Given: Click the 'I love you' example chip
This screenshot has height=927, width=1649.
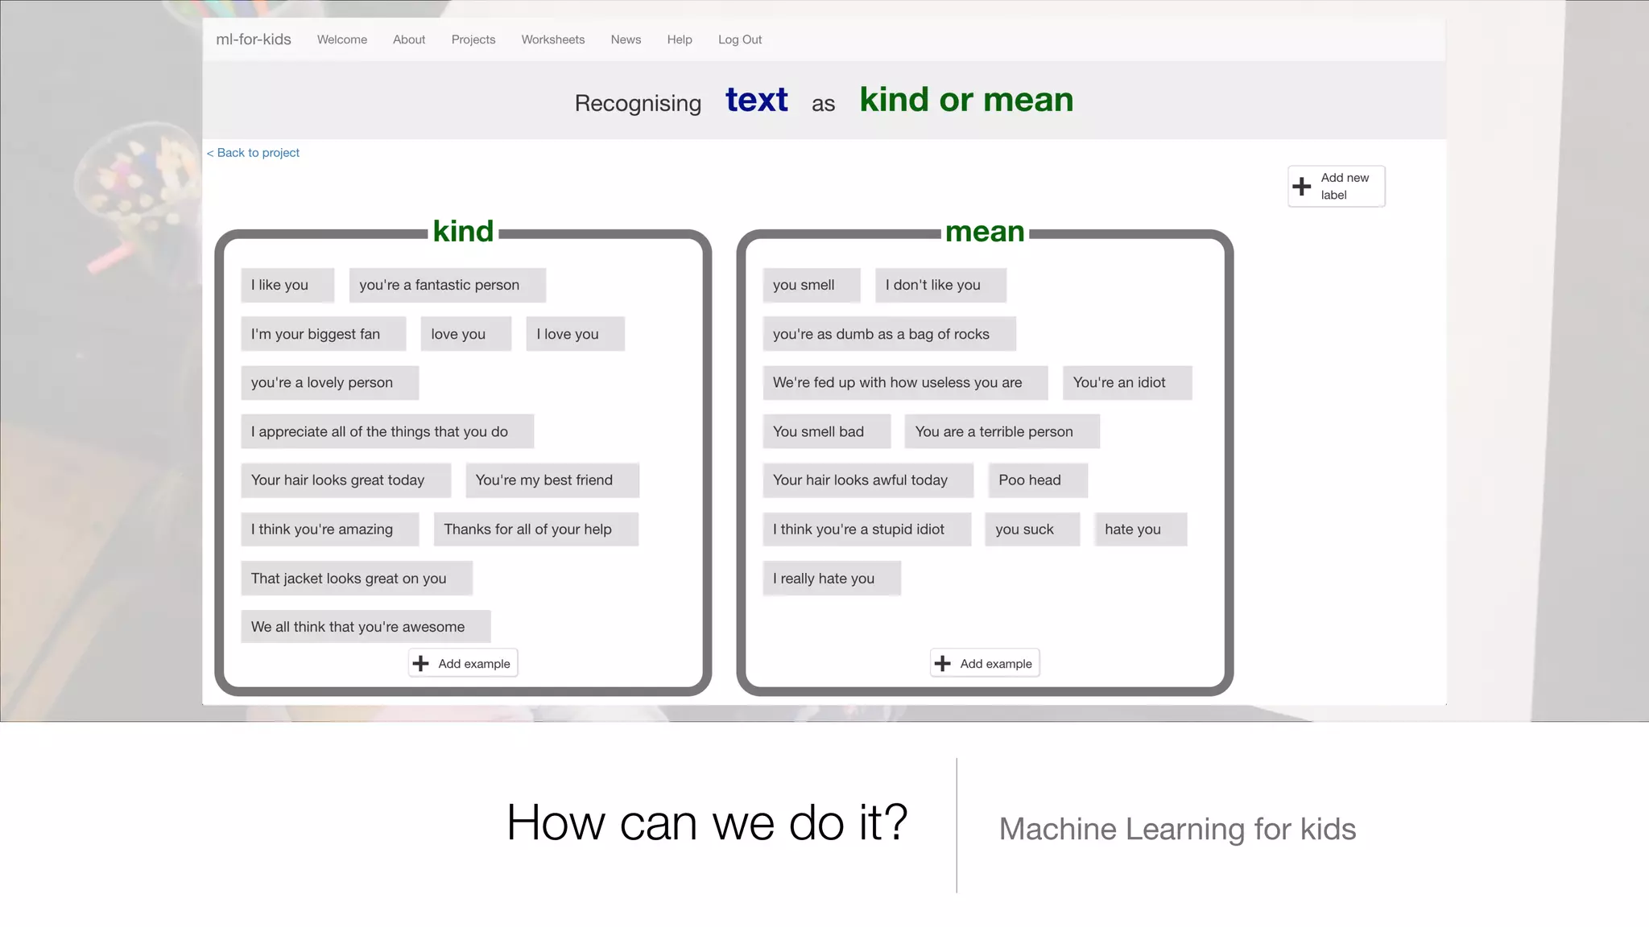Looking at the screenshot, I should pyautogui.click(x=575, y=334).
